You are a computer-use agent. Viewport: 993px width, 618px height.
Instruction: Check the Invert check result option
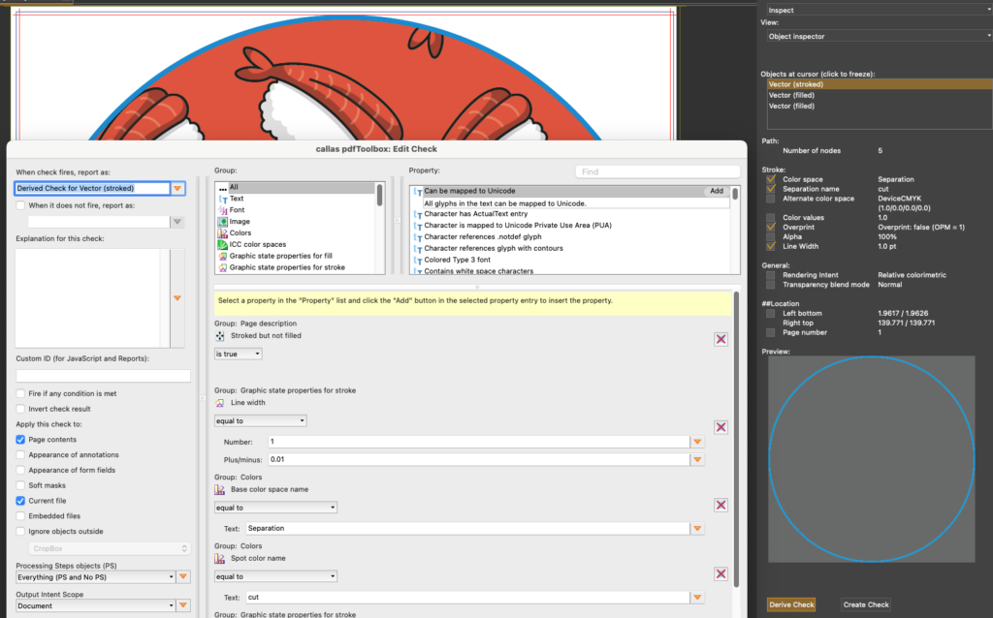click(x=20, y=410)
